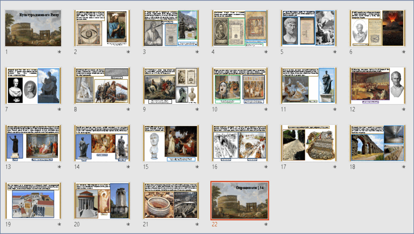414x234 pixels.
Task: Click the animation star icon under slide 17
Action: click(335, 167)
